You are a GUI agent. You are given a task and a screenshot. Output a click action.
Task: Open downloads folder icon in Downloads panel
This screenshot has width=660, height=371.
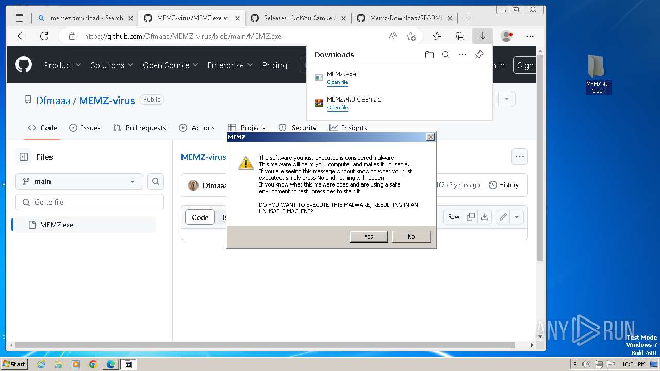point(429,55)
